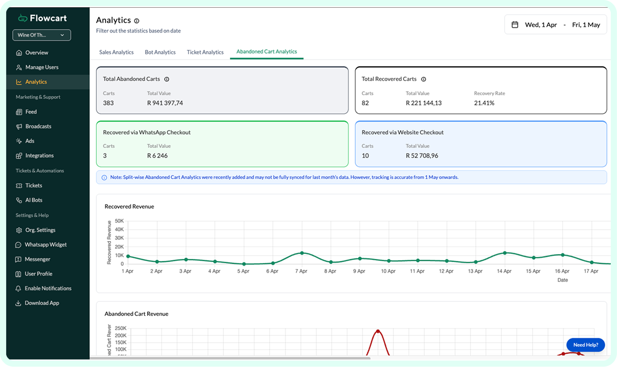Click the Broadcasts megaphone icon
Image resolution: width=617 pixels, height=367 pixels.
pyautogui.click(x=19, y=126)
